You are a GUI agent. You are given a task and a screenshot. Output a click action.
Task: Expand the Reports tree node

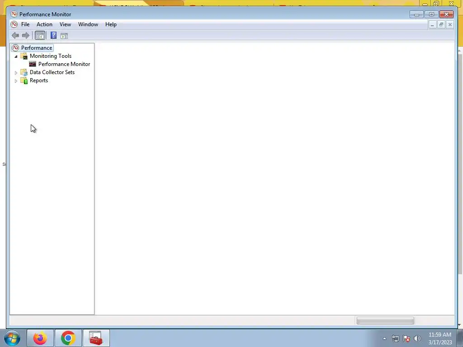coord(16,81)
